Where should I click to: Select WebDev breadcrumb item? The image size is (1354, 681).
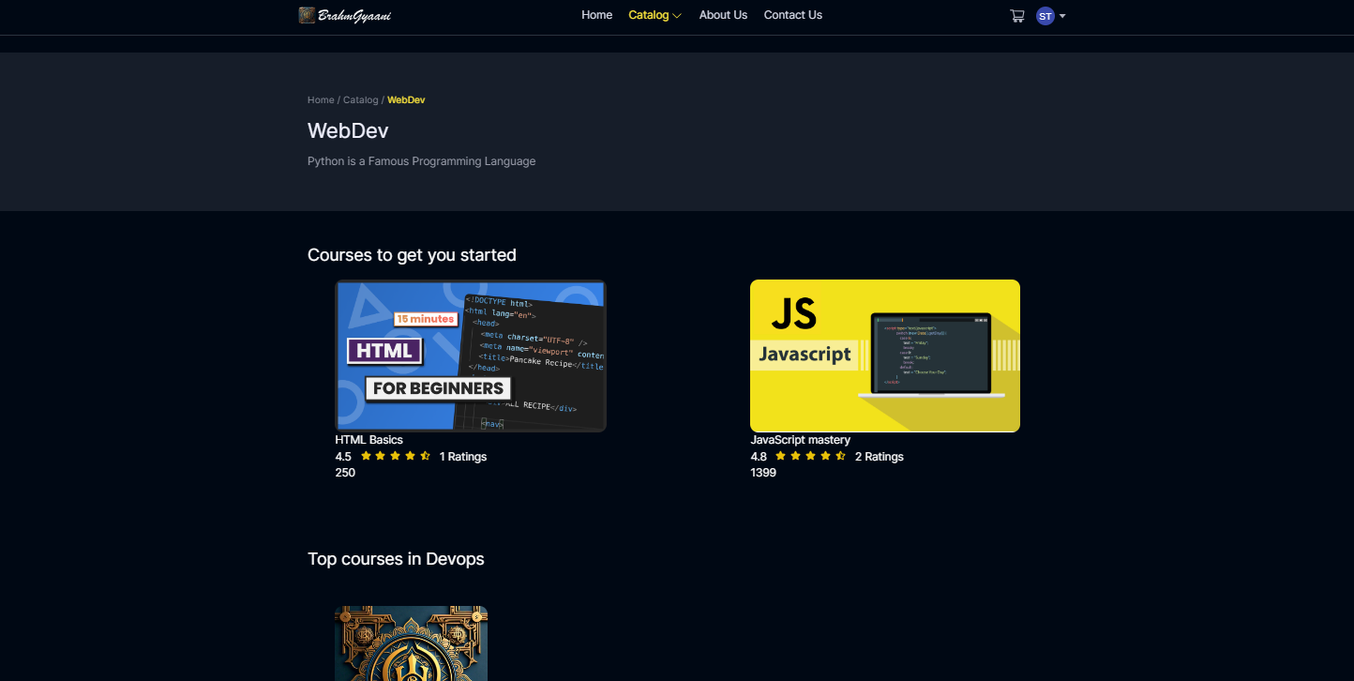[x=406, y=99]
